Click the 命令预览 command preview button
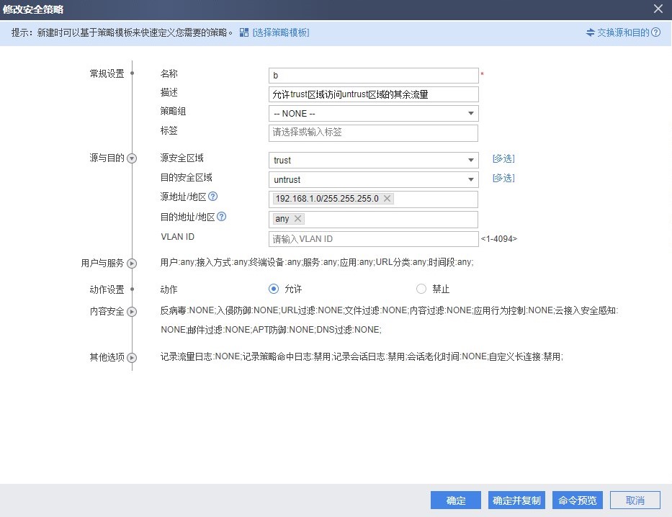Viewport: 672px width, 517px height. tap(578, 500)
